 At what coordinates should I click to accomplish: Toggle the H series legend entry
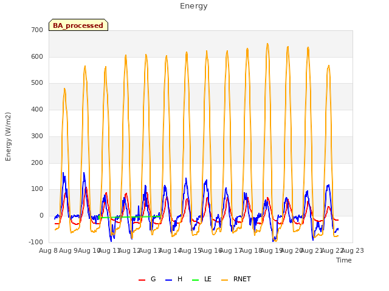(174, 279)
